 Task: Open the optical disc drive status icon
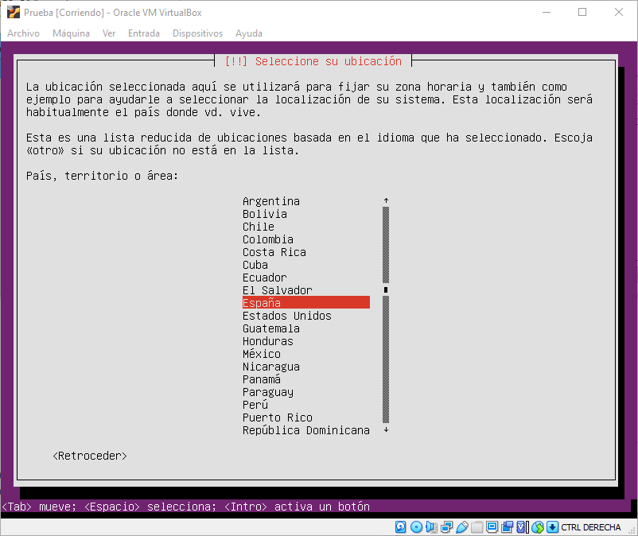tap(416, 527)
